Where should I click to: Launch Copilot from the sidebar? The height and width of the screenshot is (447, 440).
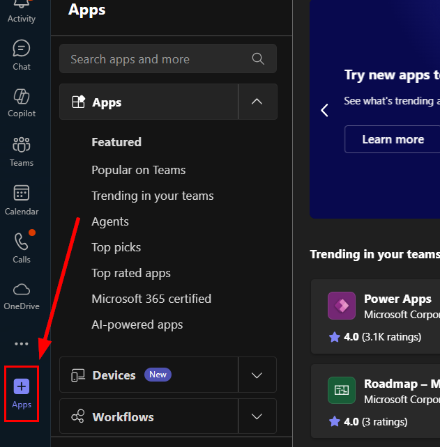(x=22, y=102)
